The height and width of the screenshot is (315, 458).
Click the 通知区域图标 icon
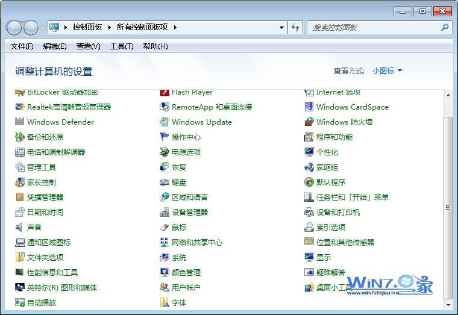click(19, 242)
